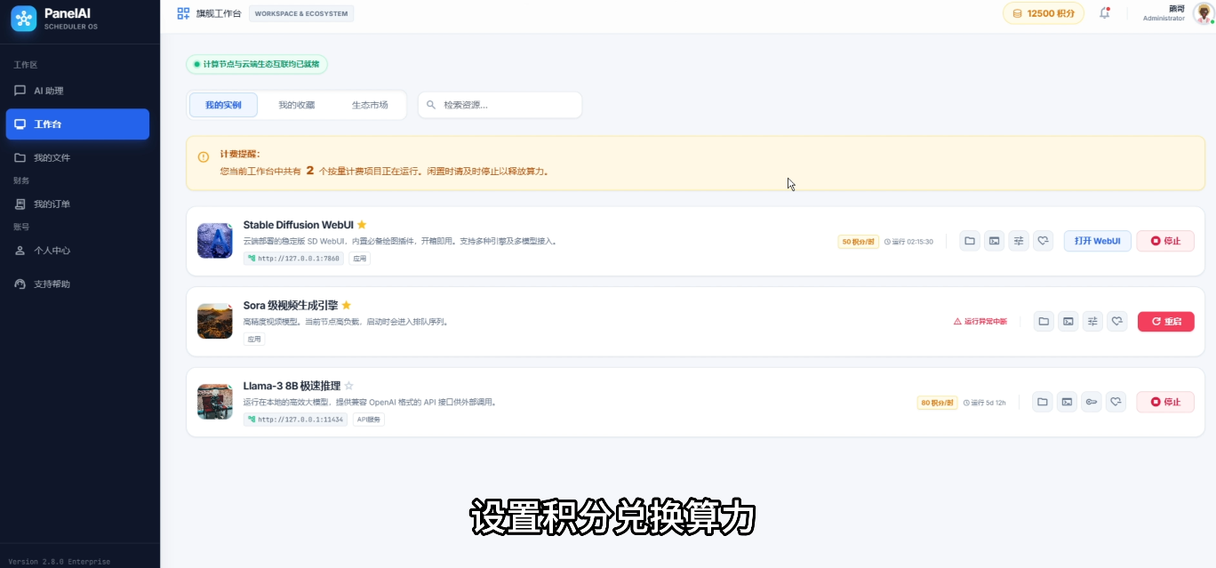This screenshot has width=1216, height=568.
Task: Click the Administrator avatar picture
Action: (1203, 13)
